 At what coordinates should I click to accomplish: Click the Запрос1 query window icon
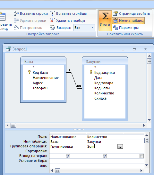pos(9,49)
